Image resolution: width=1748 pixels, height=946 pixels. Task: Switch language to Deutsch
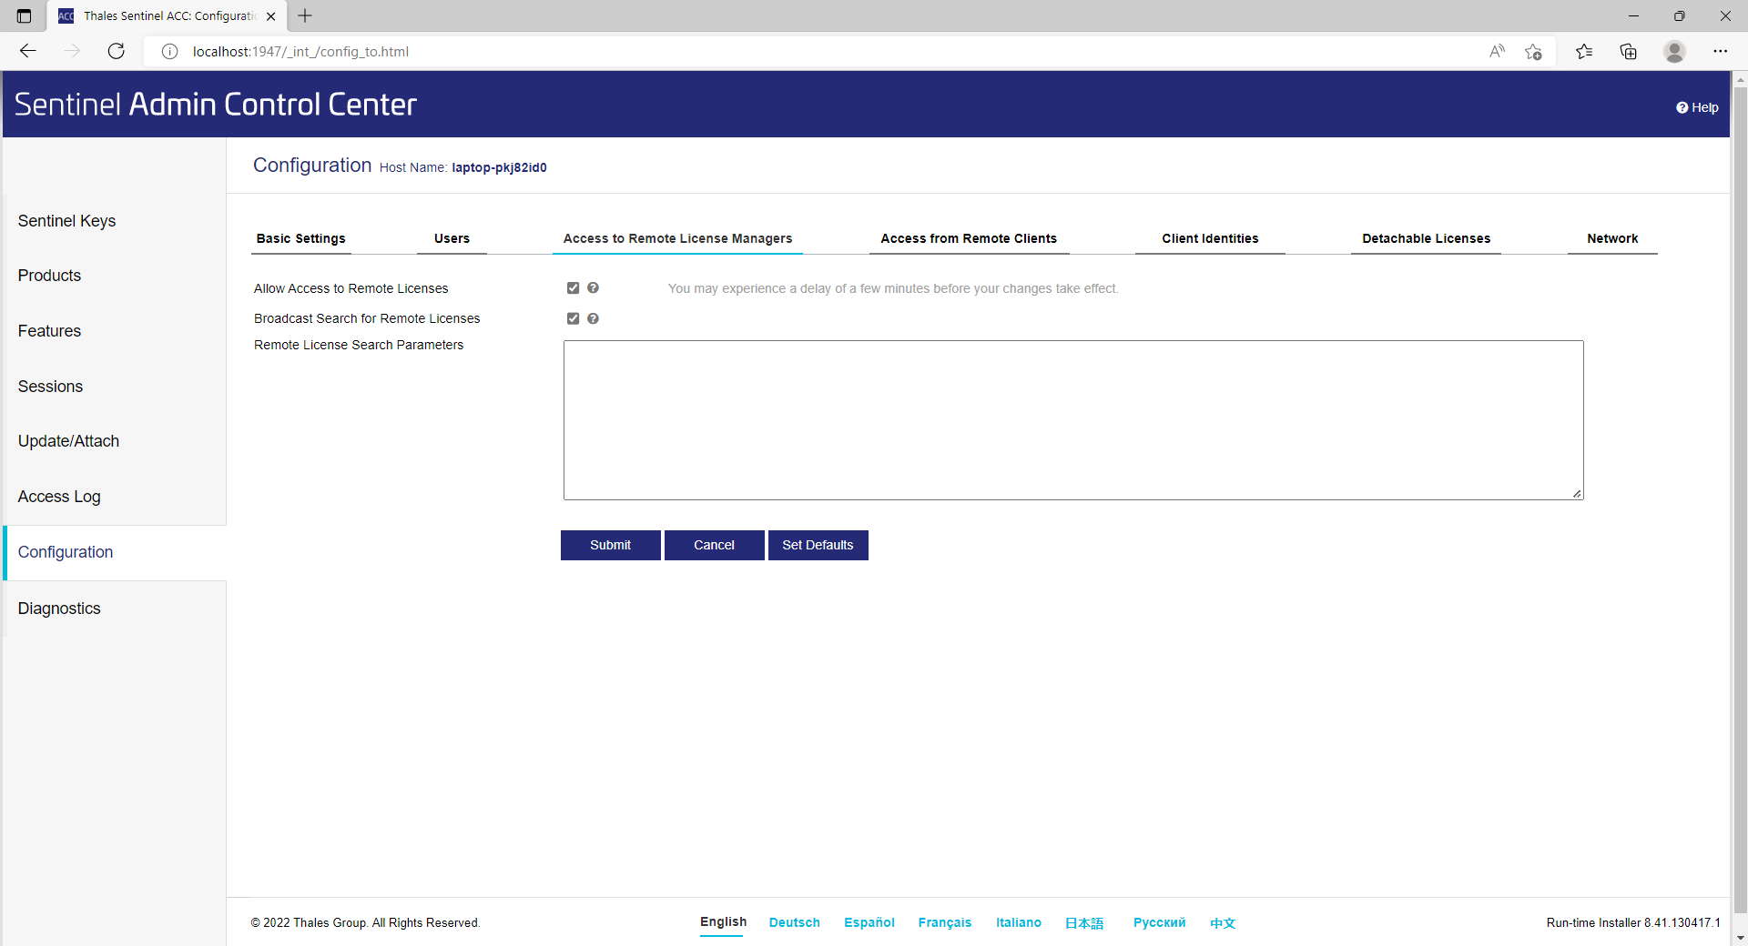pyautogui.click(x=794, y=922)
